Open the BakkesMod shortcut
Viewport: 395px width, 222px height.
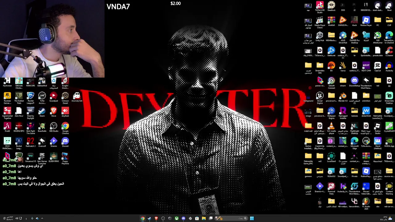coord(42,82)
